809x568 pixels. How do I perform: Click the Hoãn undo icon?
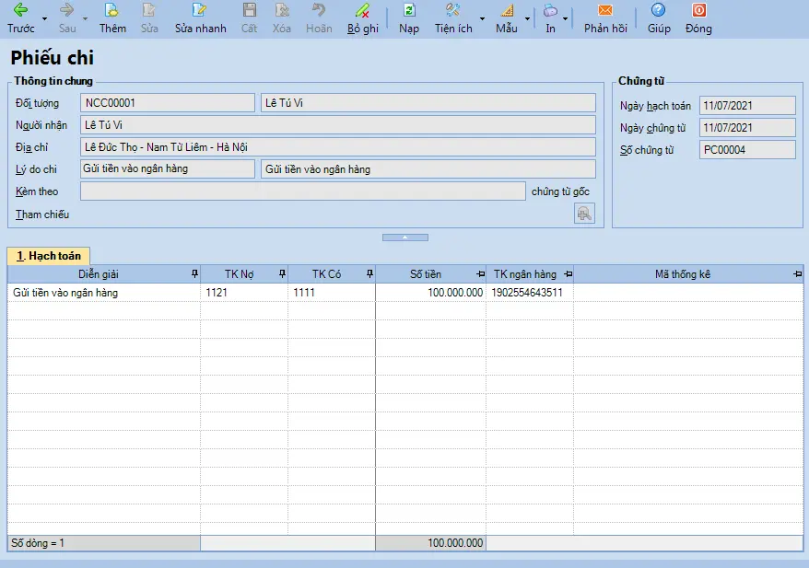[x=319, y=10]
